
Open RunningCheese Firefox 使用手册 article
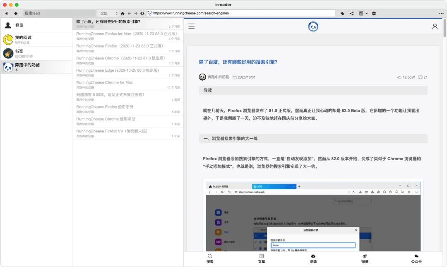point(128,109)
